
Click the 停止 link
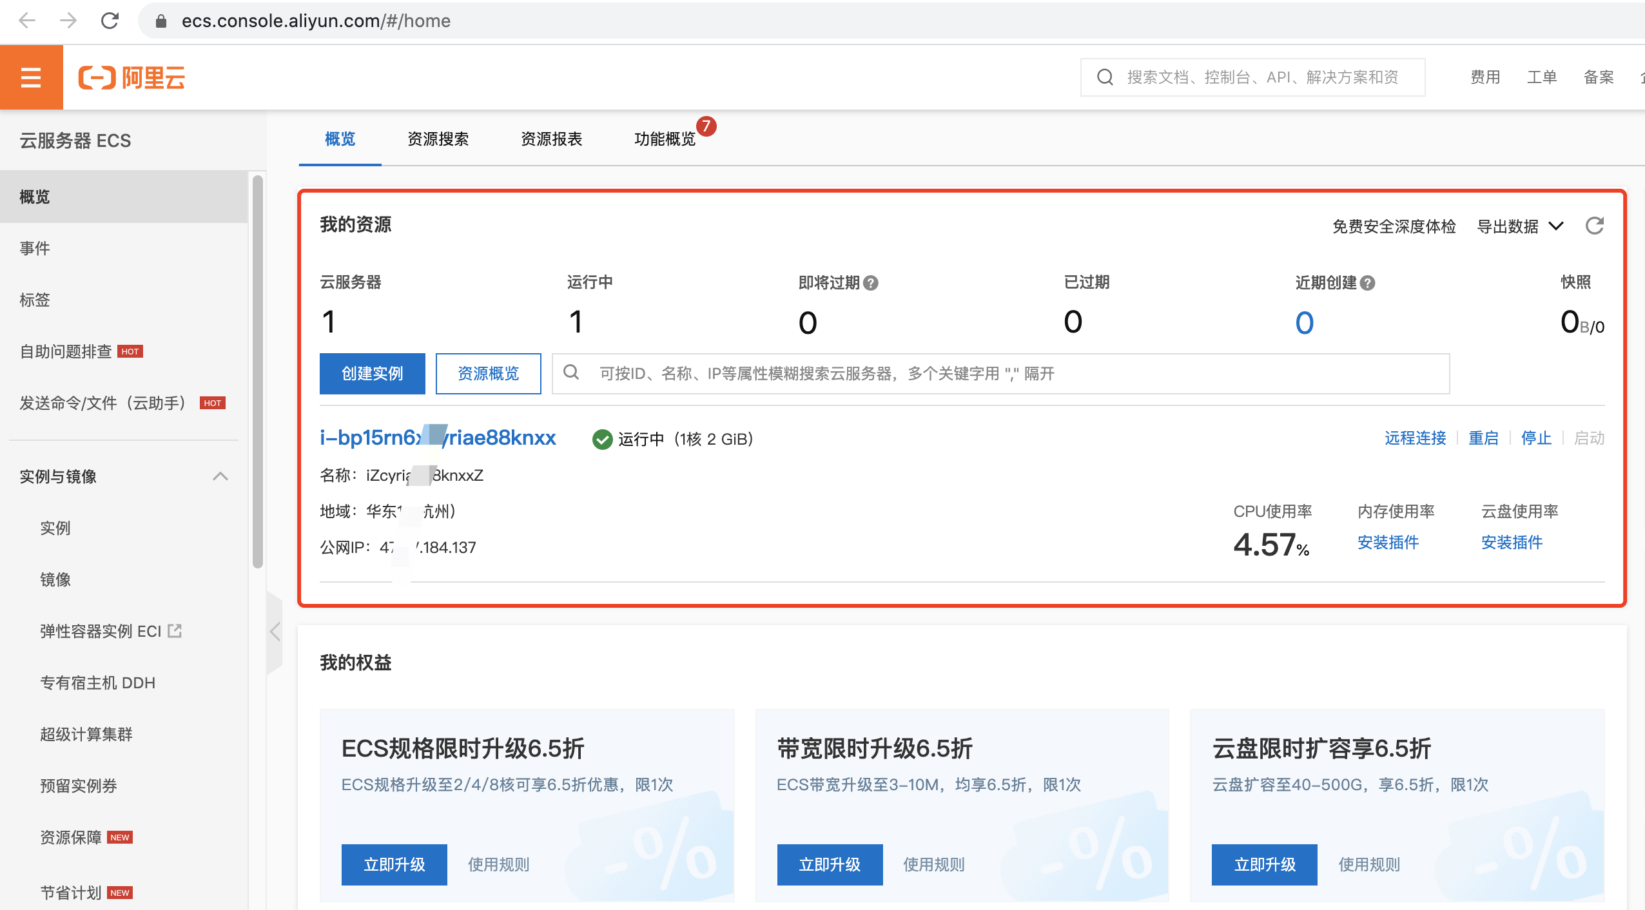[x=1537, y=438]
